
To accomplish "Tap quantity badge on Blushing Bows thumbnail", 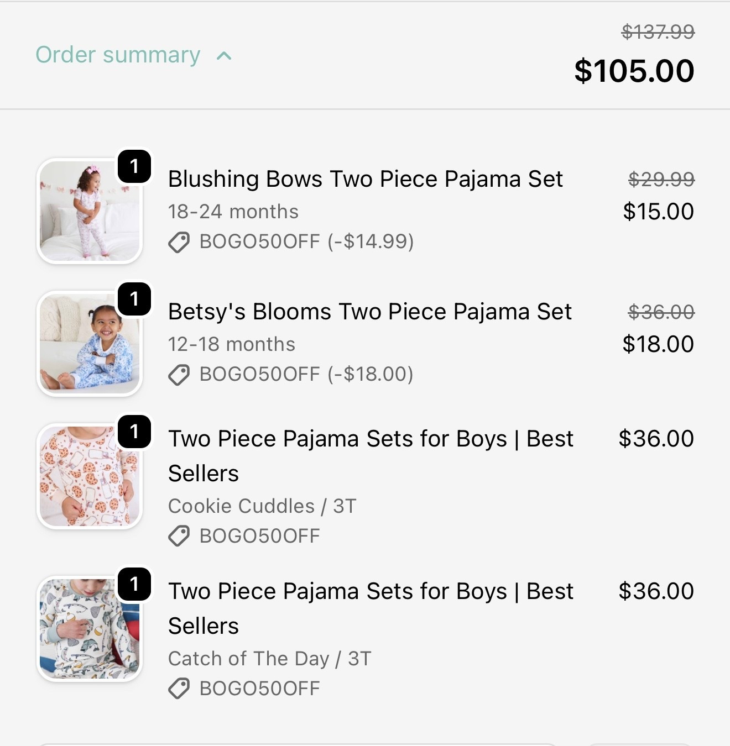I will coord(134,166).
